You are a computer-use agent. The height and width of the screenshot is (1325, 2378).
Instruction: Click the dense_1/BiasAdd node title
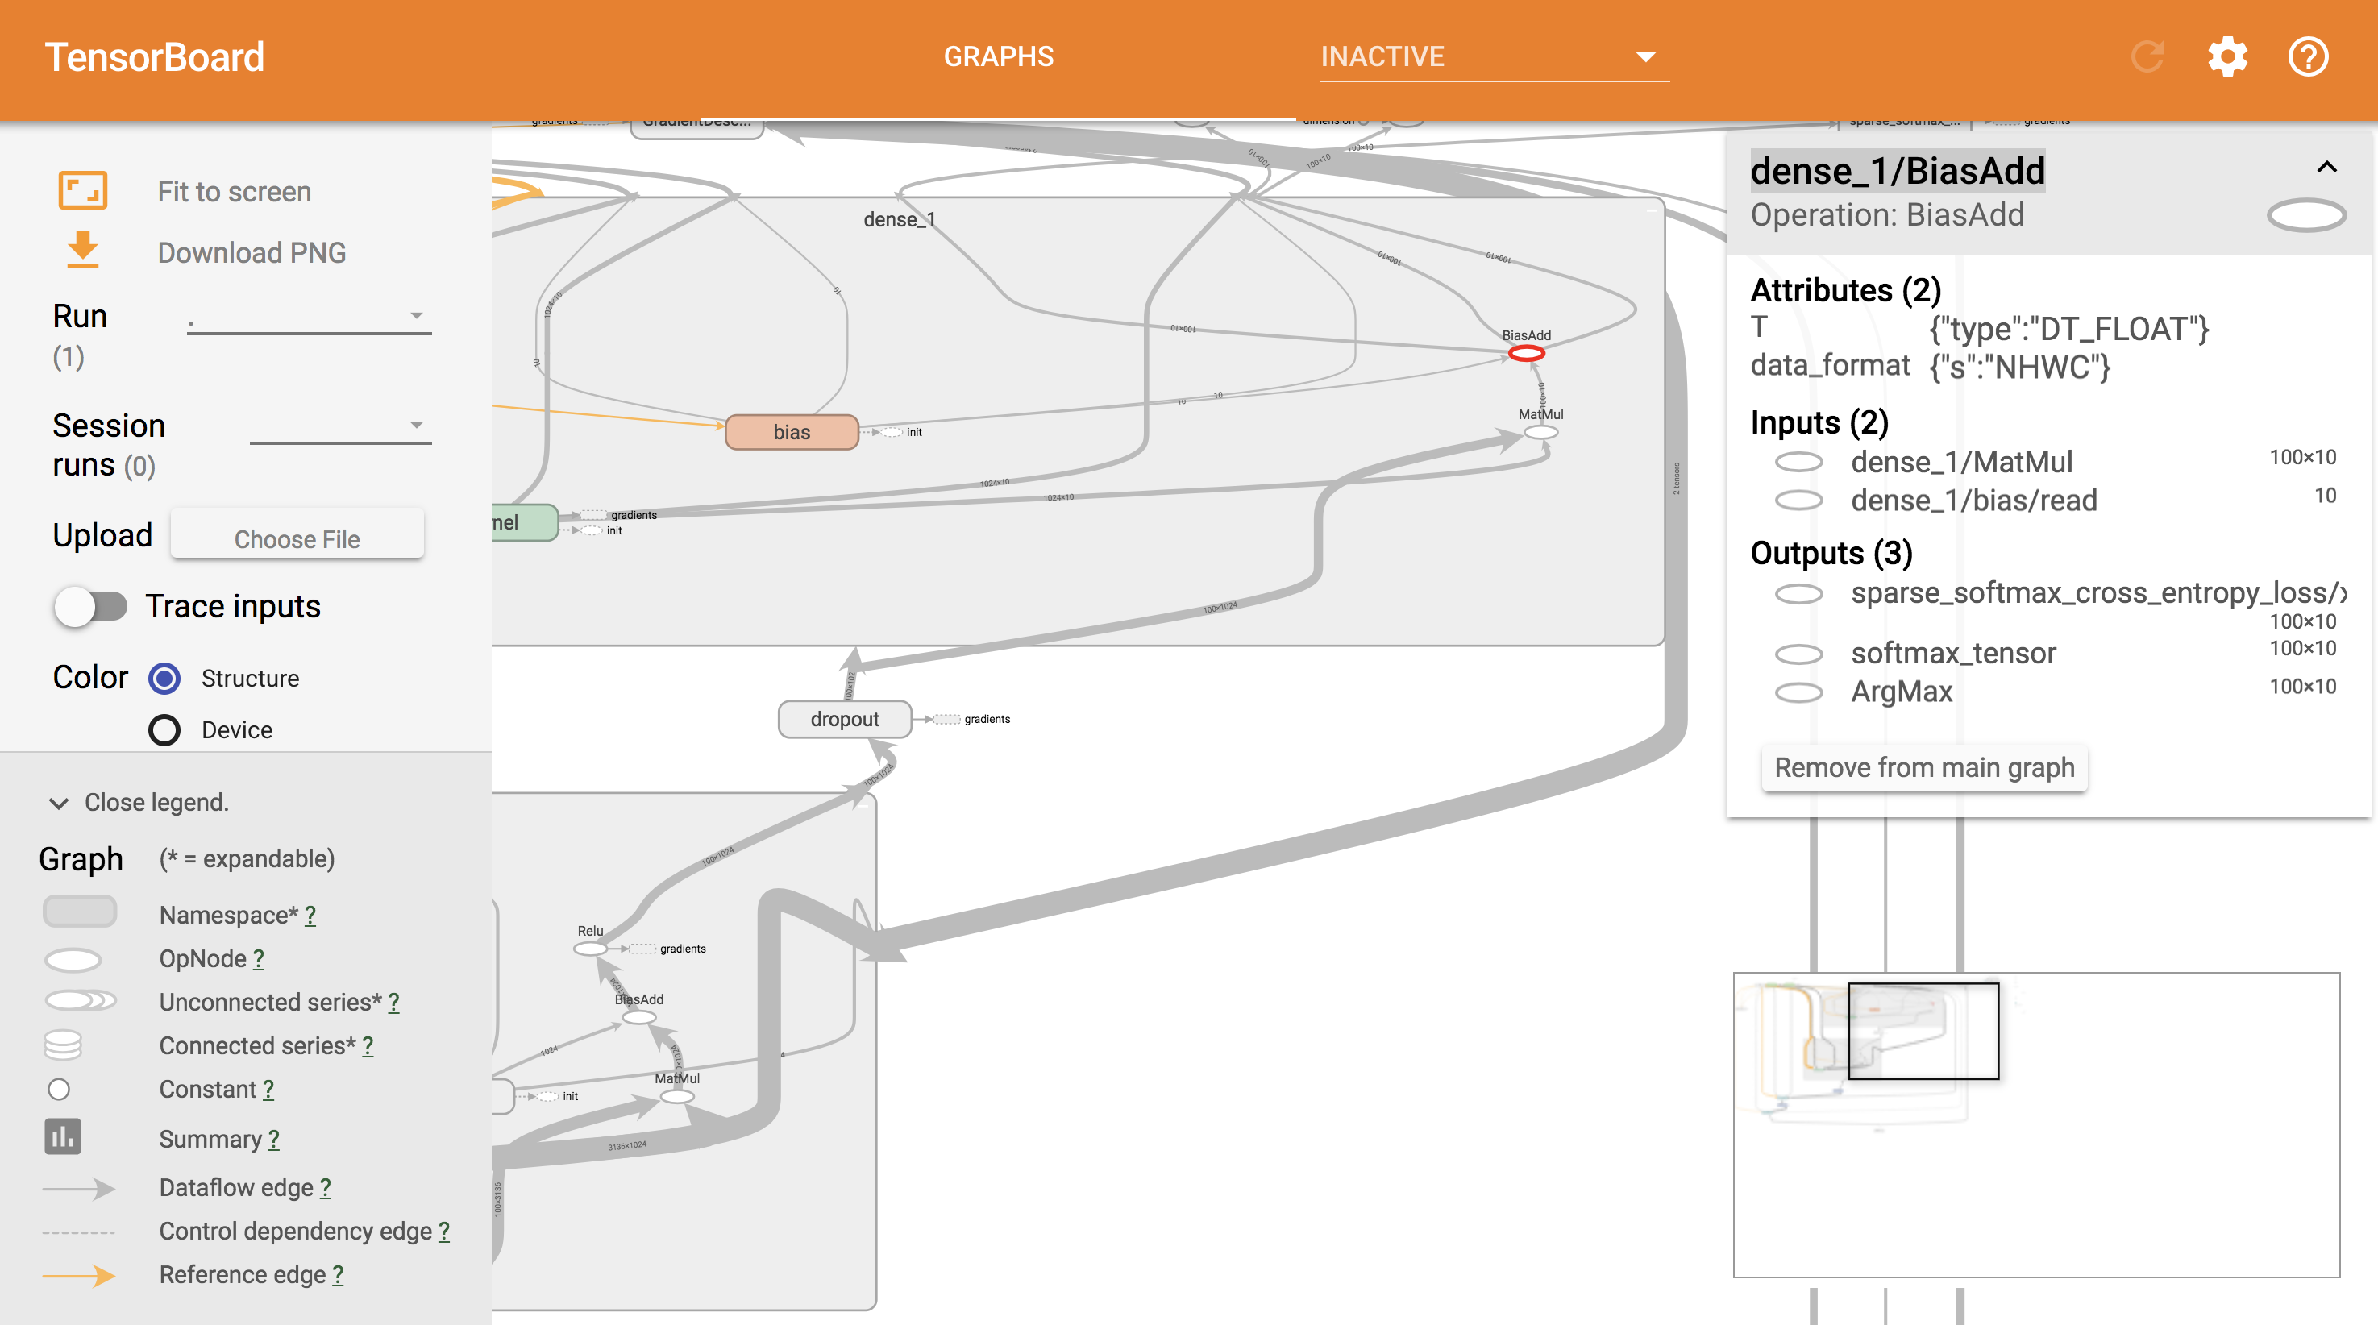pos(1897,171)
